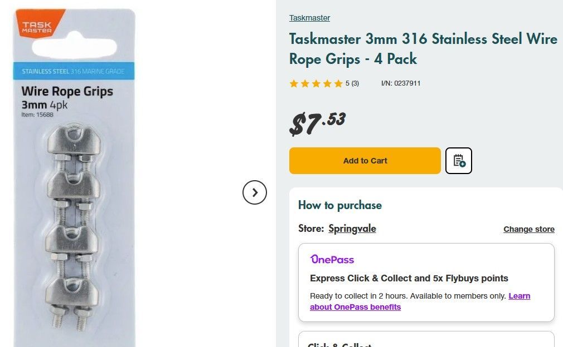Screen dimensions: 563x347
Task: Open the Springvale store link
Action: click(x=352, y=229)
